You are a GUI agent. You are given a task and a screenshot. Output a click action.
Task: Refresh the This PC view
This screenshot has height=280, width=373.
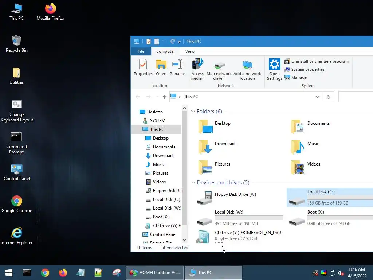328,97
